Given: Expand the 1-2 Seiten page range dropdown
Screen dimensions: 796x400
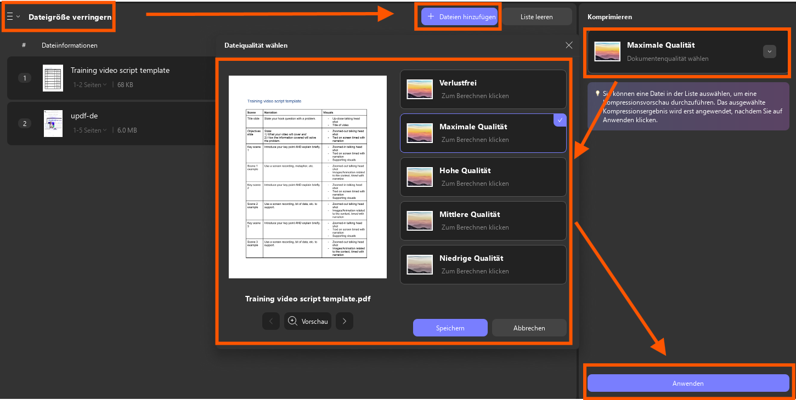Looking at the screenshot, I should [x=90, y=85].
